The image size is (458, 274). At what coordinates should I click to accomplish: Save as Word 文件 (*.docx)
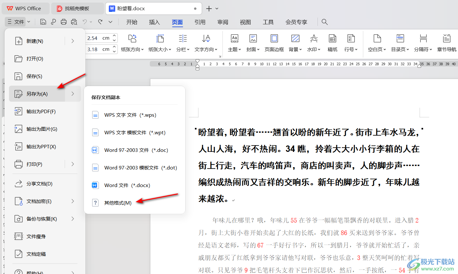(134, 185)
